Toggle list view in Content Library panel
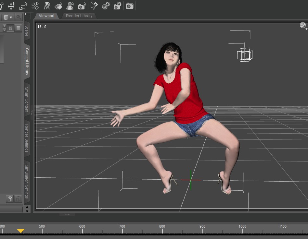This screenshot has height=239, width=308. click(x=18, y=28)
